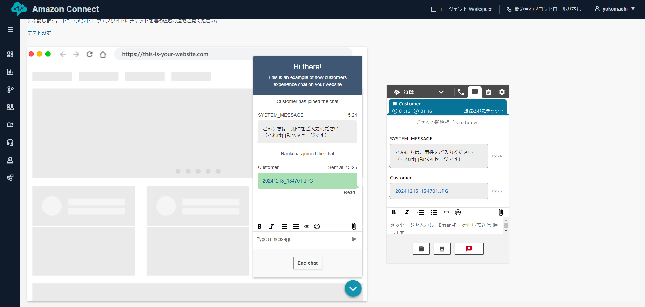
Task: Send the agent message arrow
Action: pyautogui.click(x=496, y=225)
